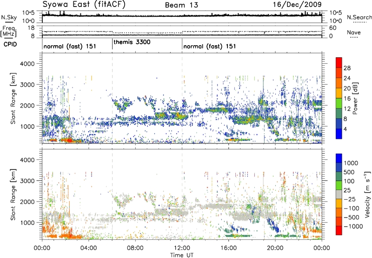Click the dark blue top segment of Velocity colorbar
Viewport: 372px width, 258px height.
[x=339, y=158]
